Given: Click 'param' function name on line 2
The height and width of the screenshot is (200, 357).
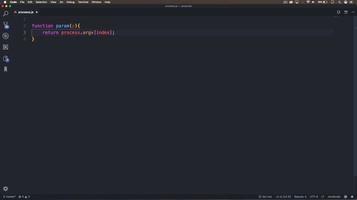Looking at the screenshot, I should [62, 26].
